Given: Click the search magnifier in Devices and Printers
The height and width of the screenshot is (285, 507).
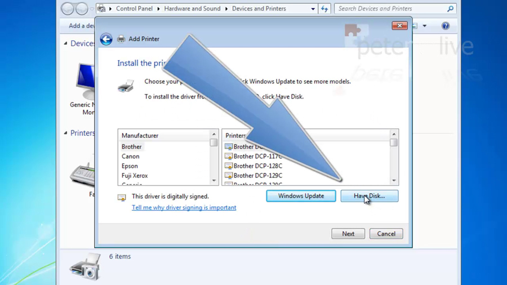Looking at the screenshot, I should tap(450, 8).
